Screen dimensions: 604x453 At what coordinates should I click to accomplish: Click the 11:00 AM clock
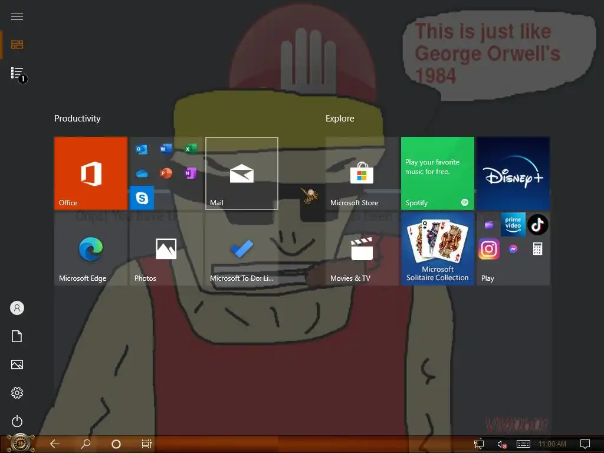pos(552,444)
